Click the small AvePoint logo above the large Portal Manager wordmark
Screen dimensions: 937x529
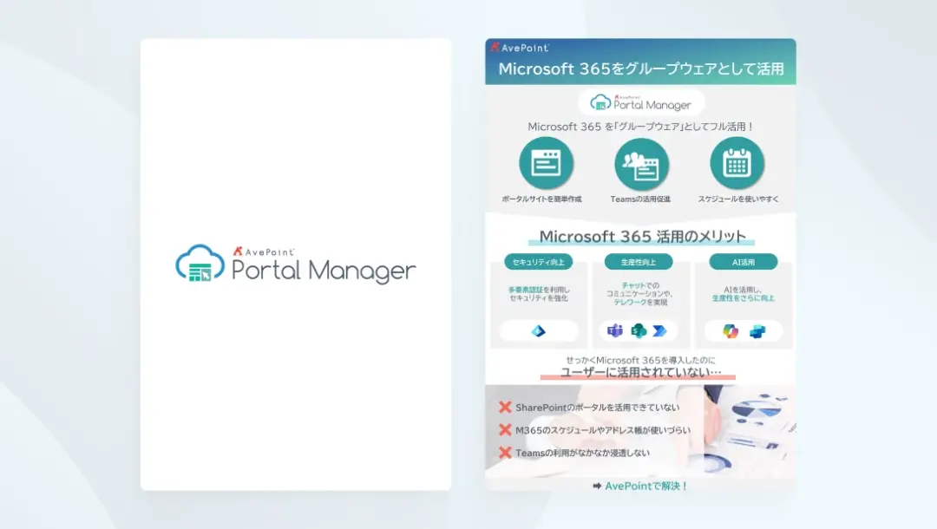click(264, 251)
